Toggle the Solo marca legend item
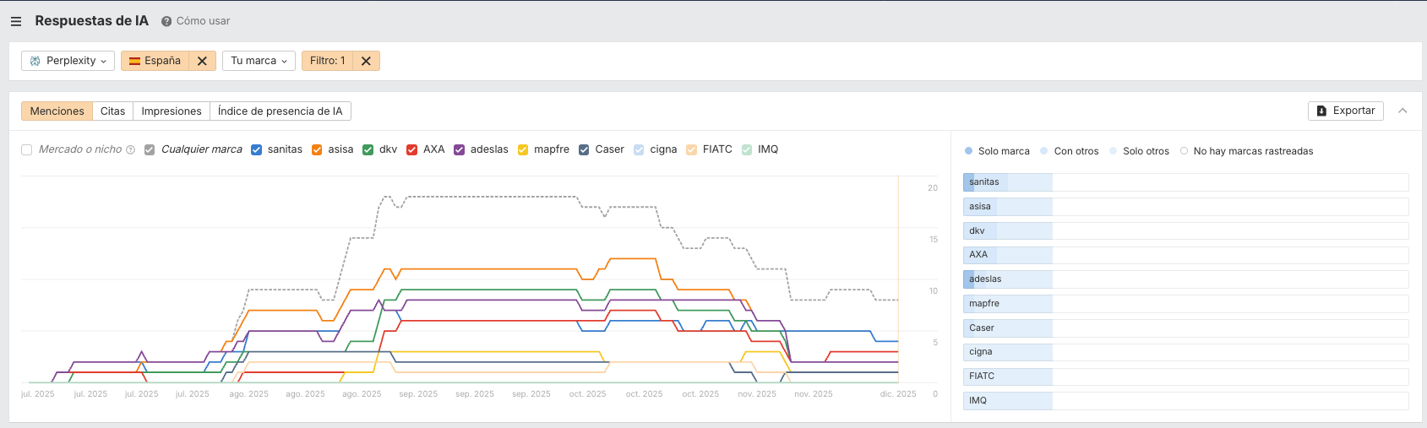This screenshot has height=428, width=1427. coord(997,151)
